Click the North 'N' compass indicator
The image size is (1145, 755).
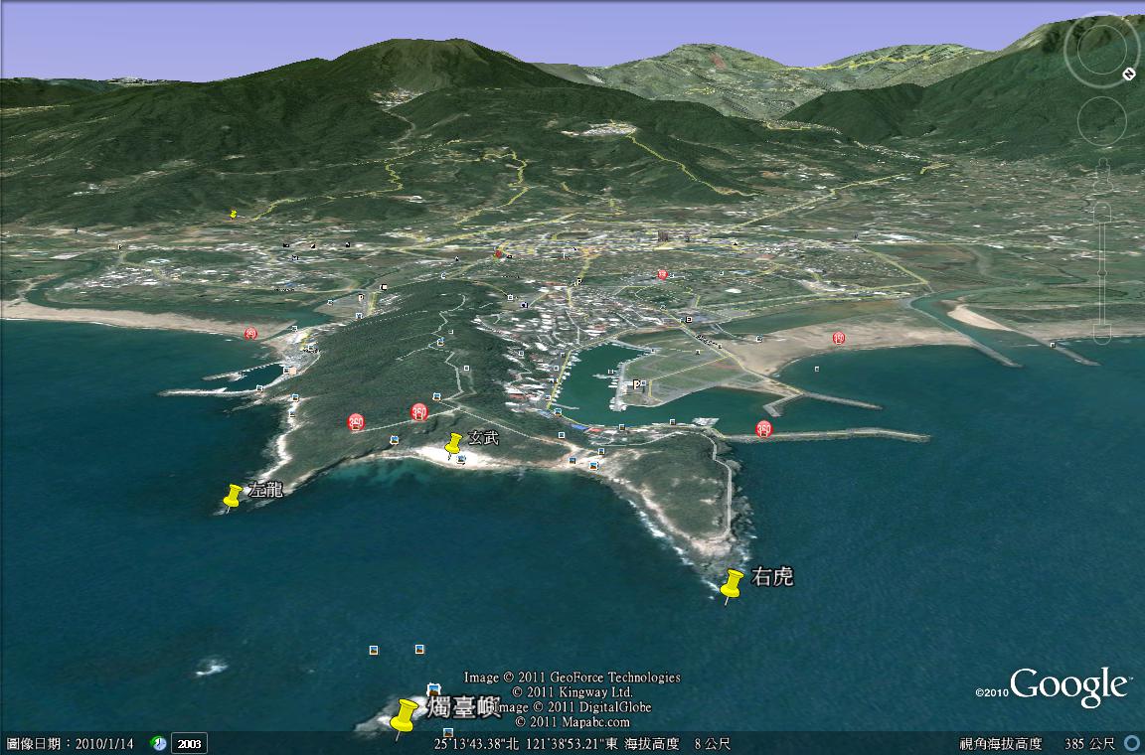point(1129,74)
